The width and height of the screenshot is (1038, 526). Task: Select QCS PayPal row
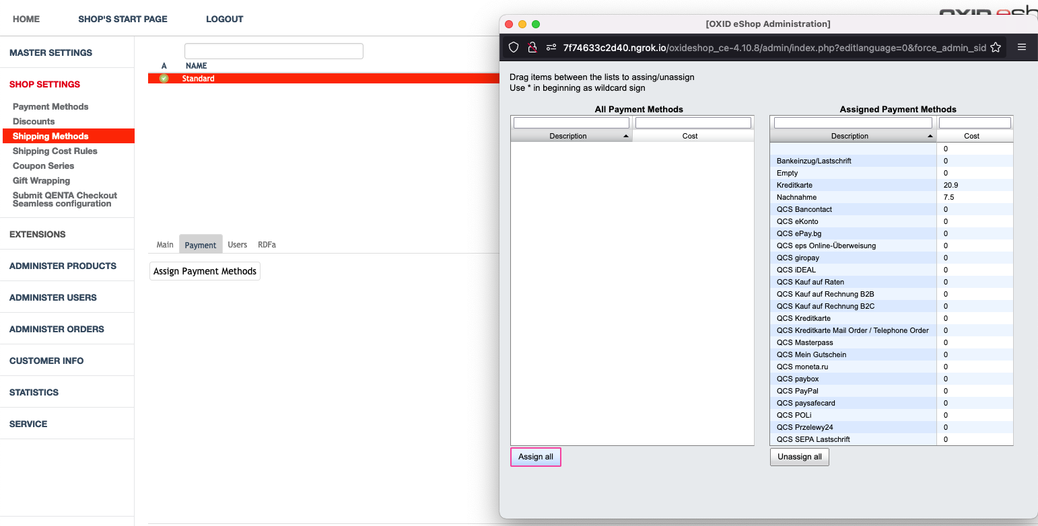[x=891, y=391]
